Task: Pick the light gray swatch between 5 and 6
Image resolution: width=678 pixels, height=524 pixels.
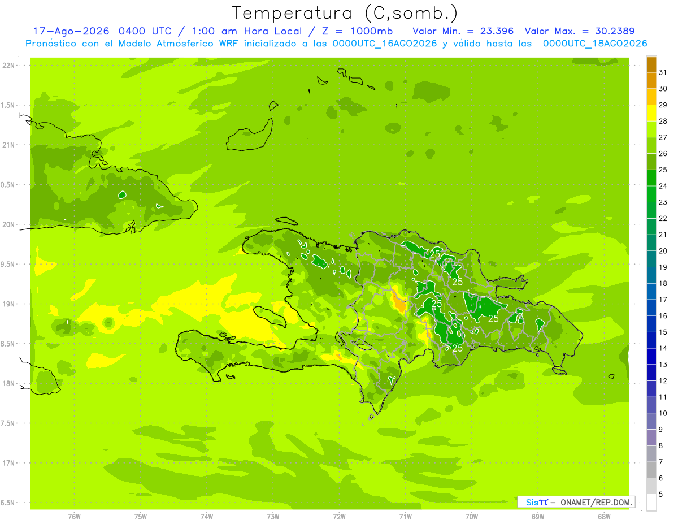Action: click(x=651, y=486)
